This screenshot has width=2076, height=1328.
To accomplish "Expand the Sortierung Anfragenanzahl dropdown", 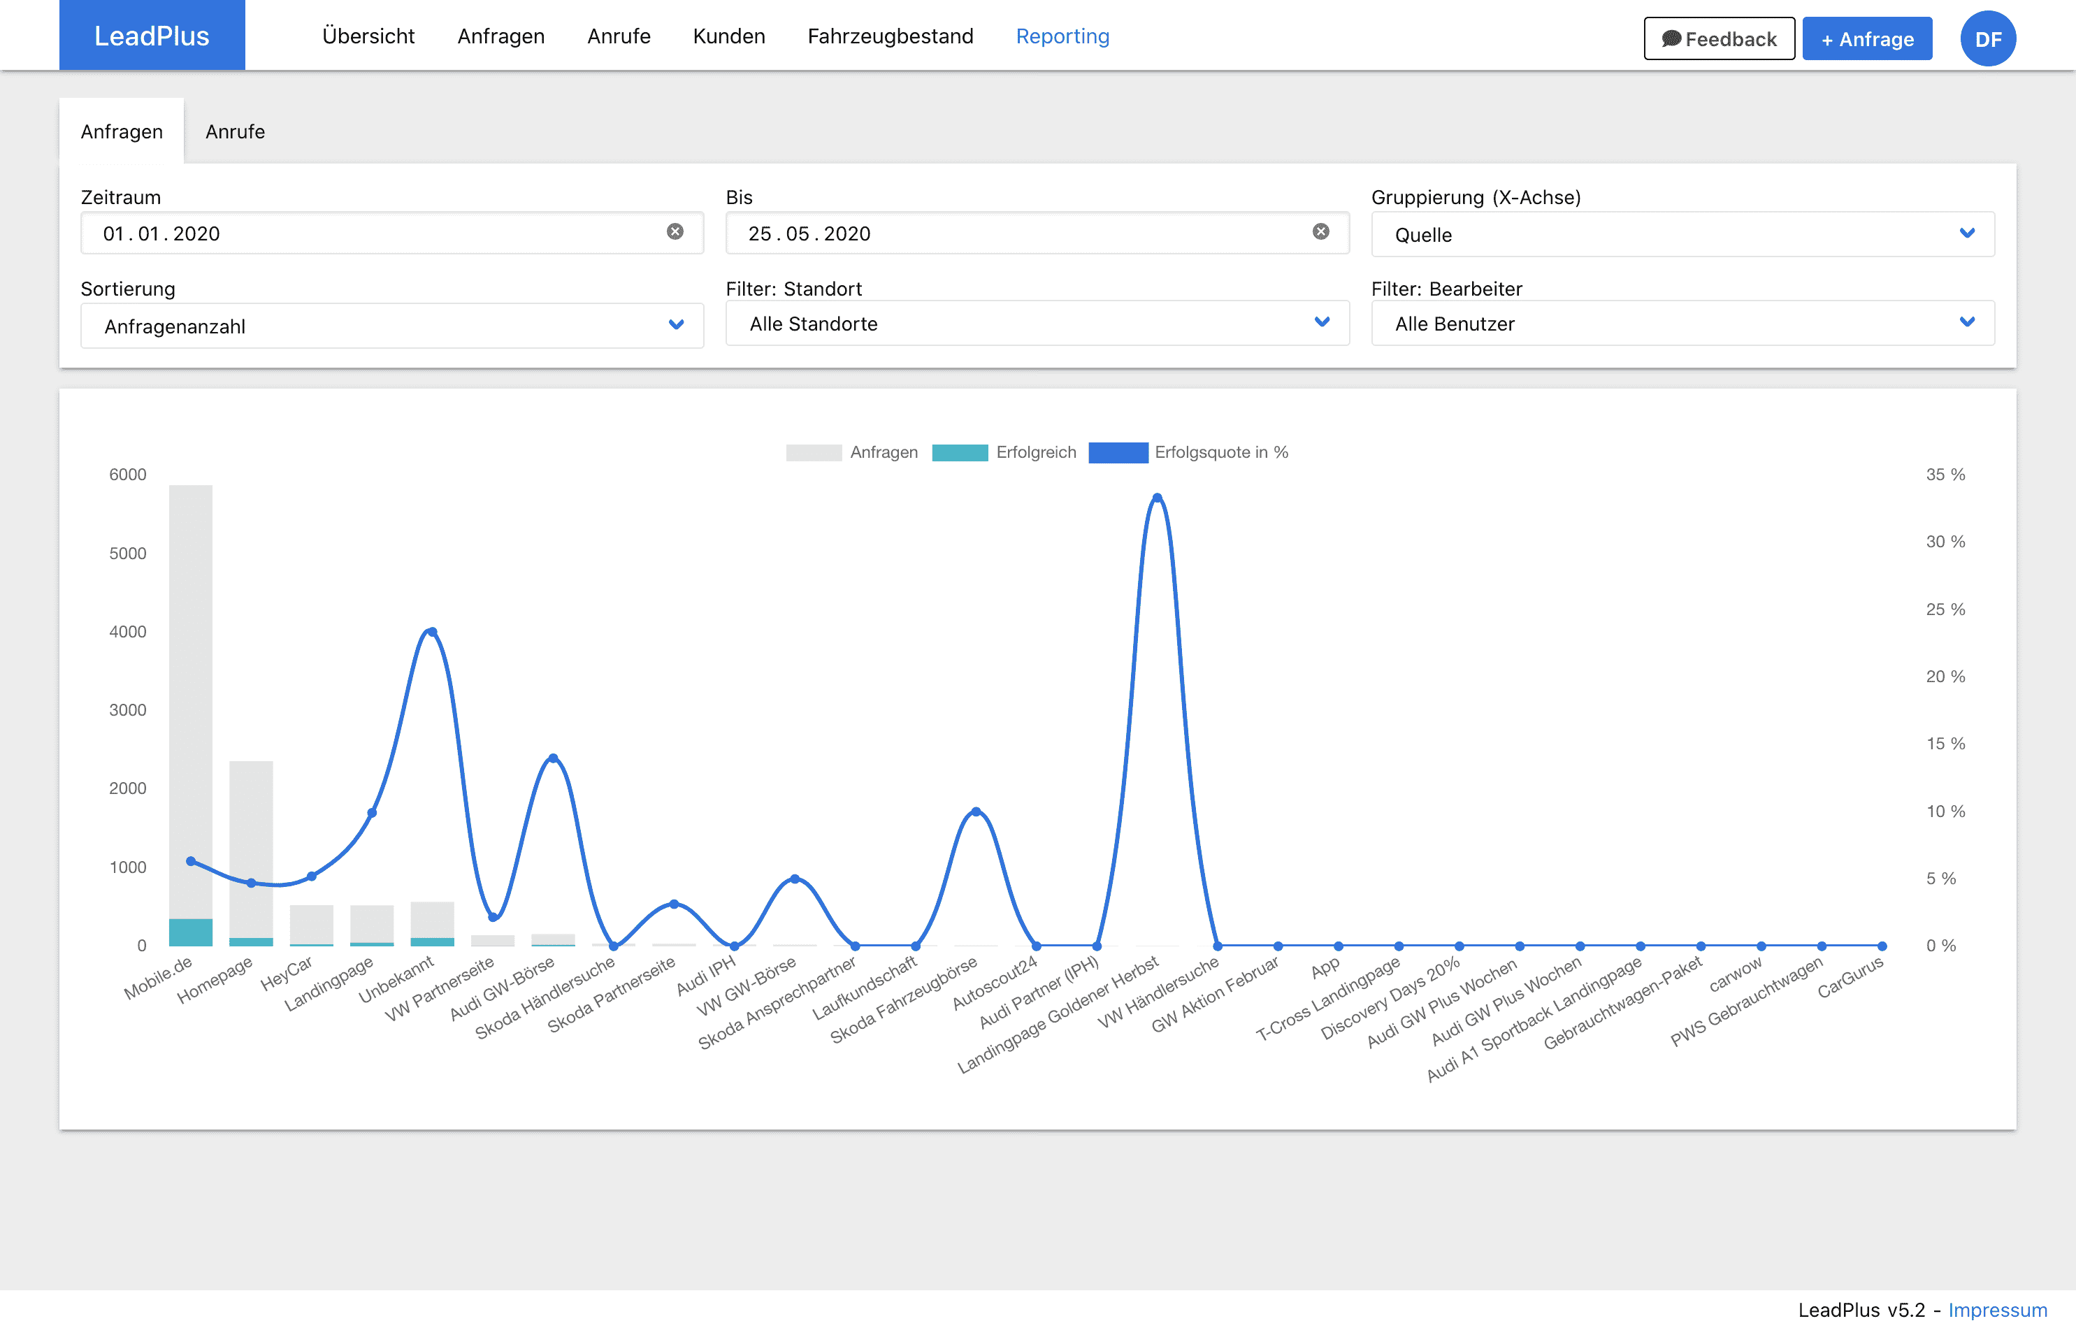I will (392, 326).
